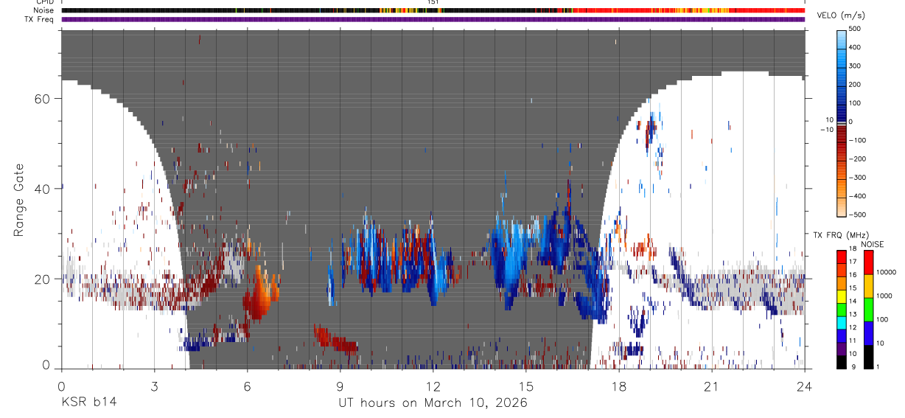The image size is (905, 418).
Task: Click the 'TX Freq' strip label at top
Action: point(39,19)
